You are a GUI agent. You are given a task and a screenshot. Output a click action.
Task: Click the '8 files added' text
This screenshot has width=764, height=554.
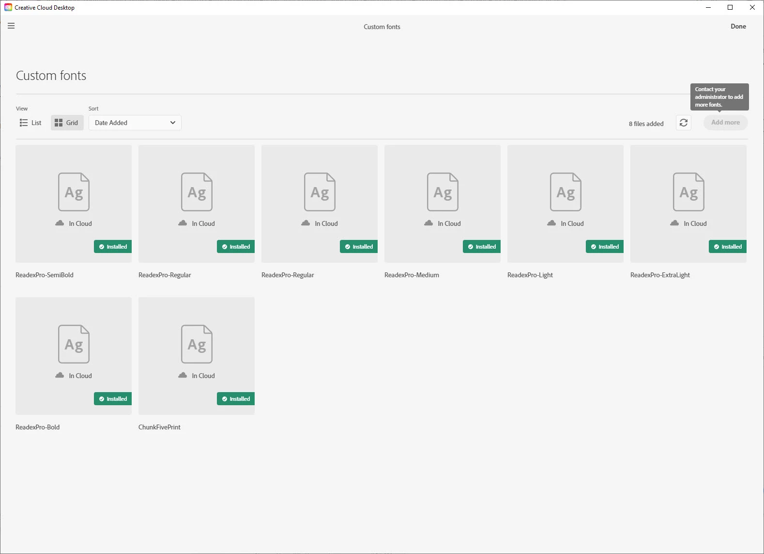point(646,124)
